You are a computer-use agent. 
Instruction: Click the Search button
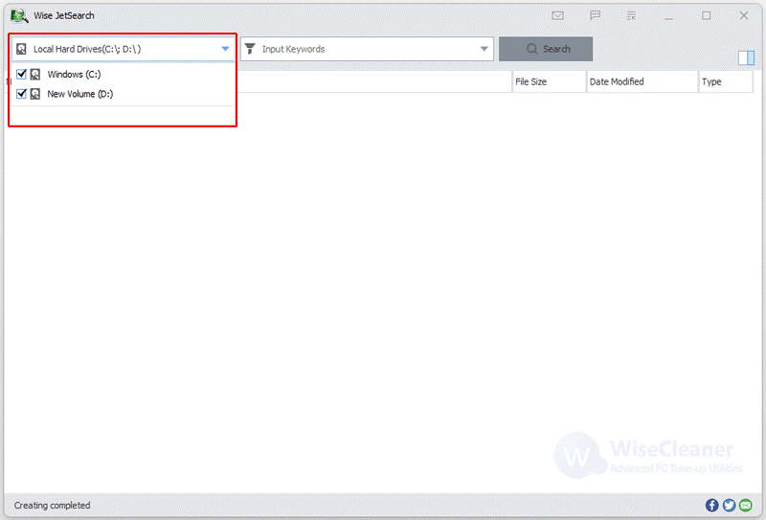coord(546,49)
